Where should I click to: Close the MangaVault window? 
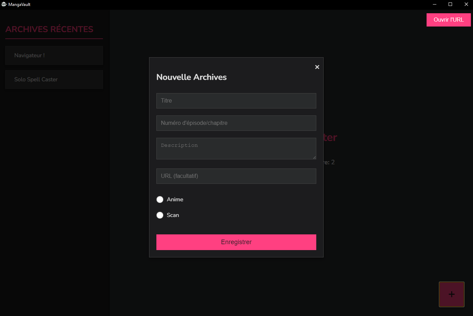(x=466, y=5)
